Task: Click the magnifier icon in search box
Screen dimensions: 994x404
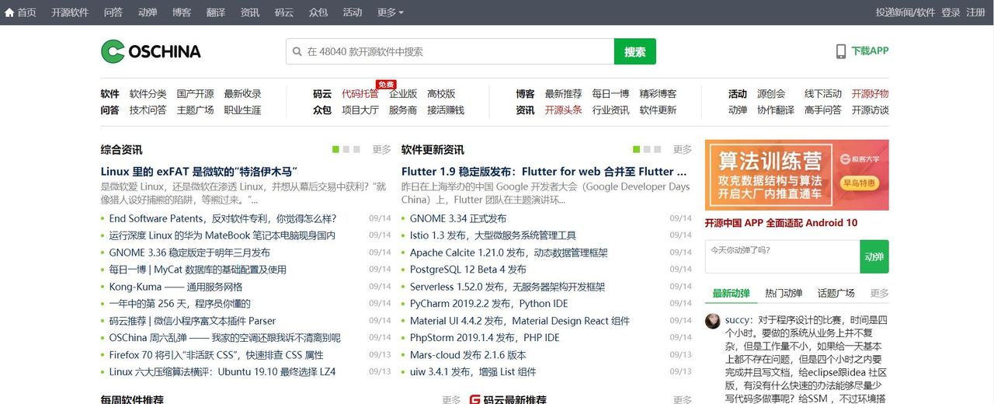Action: point(297,52)
